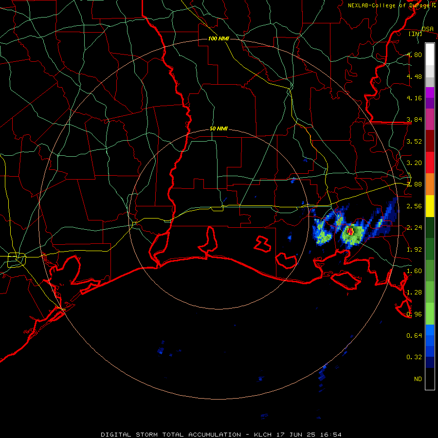438x438 pixels.
Task: Click the 0.64 legend value
Action: (x=414, y=335)
